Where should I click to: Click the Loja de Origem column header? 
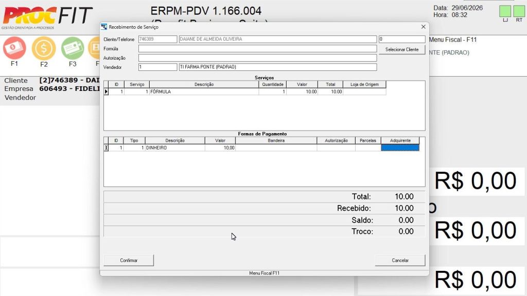(x=364, y=85)
